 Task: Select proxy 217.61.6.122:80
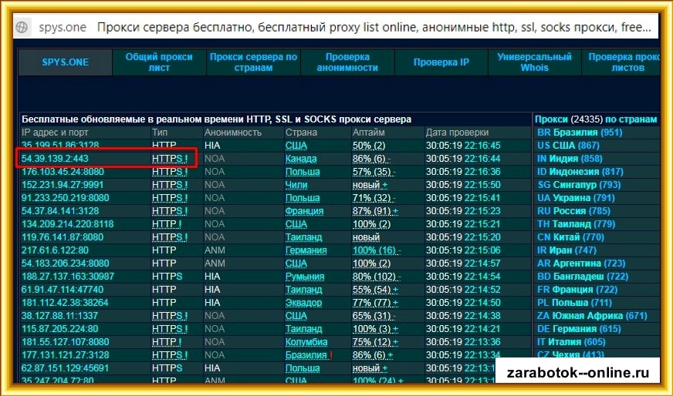coord(55,250)
